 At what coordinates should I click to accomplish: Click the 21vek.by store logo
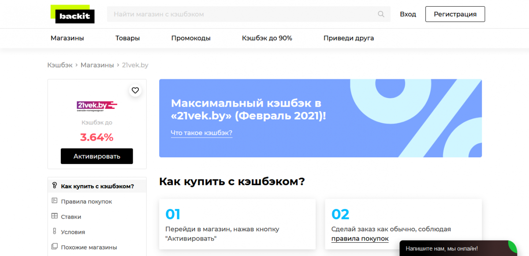(x=97, y=106)
